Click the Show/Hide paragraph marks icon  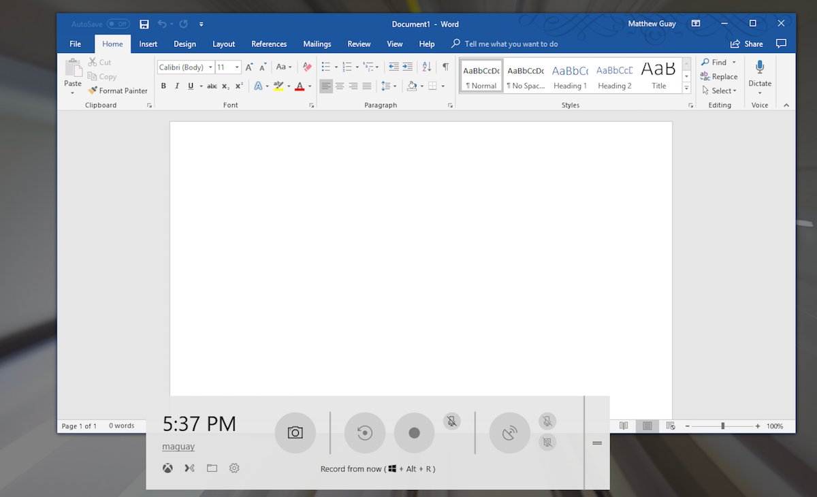click(x=445, y=67)
